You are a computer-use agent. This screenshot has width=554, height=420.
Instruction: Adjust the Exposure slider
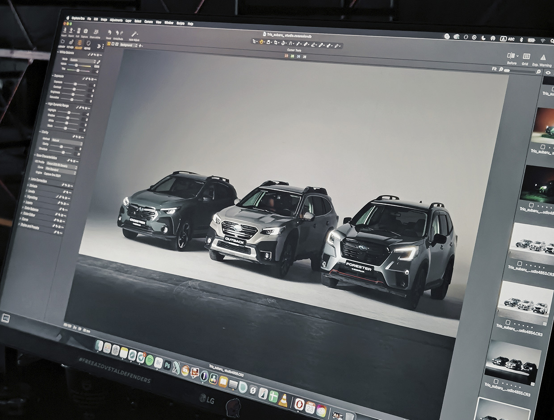75,84
